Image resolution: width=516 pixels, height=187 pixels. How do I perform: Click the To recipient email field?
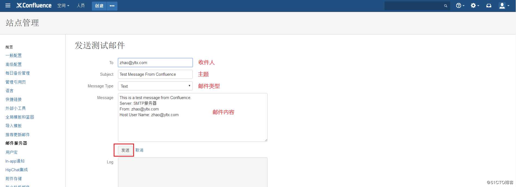155,62
